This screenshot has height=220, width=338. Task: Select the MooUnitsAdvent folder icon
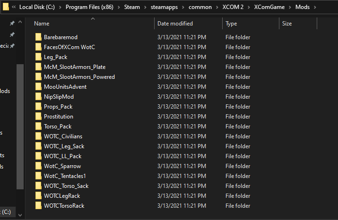[38, 86]
